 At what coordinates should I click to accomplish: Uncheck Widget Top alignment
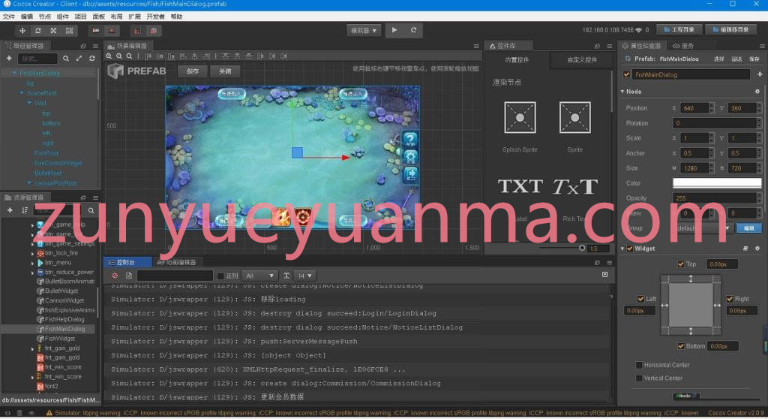(681, 264)
